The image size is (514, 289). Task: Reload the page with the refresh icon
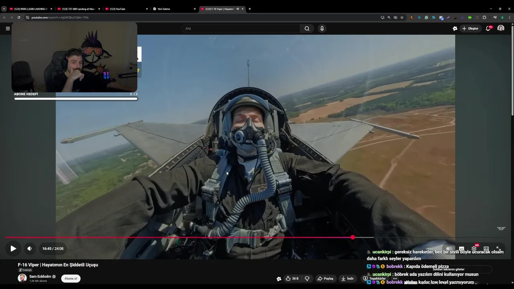coord(18,17)
